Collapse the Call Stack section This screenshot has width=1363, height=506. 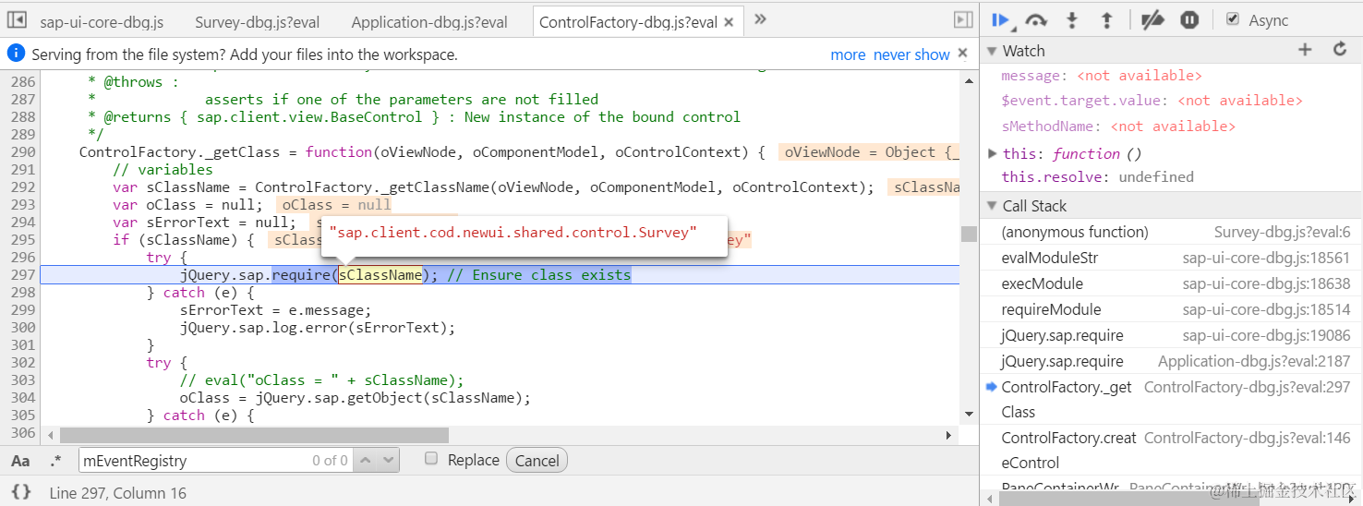[x=993, y=206]
